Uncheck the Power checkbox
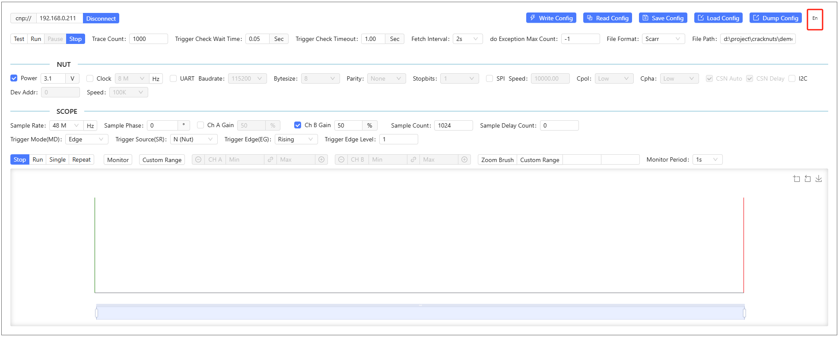Viewport: 839px width, 337px height. (14, 78)
